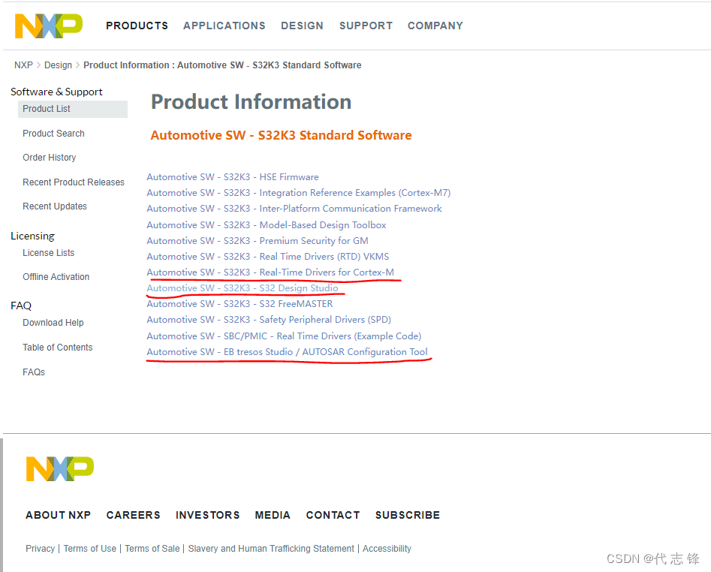Open the S32 Design Studio link
Image resolution: width=711 pixels, height=572 pixels.
(243, 288)
